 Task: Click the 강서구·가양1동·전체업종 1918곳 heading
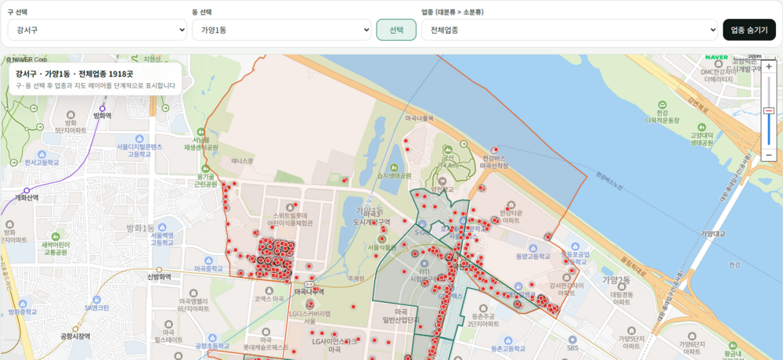[74, 74]
